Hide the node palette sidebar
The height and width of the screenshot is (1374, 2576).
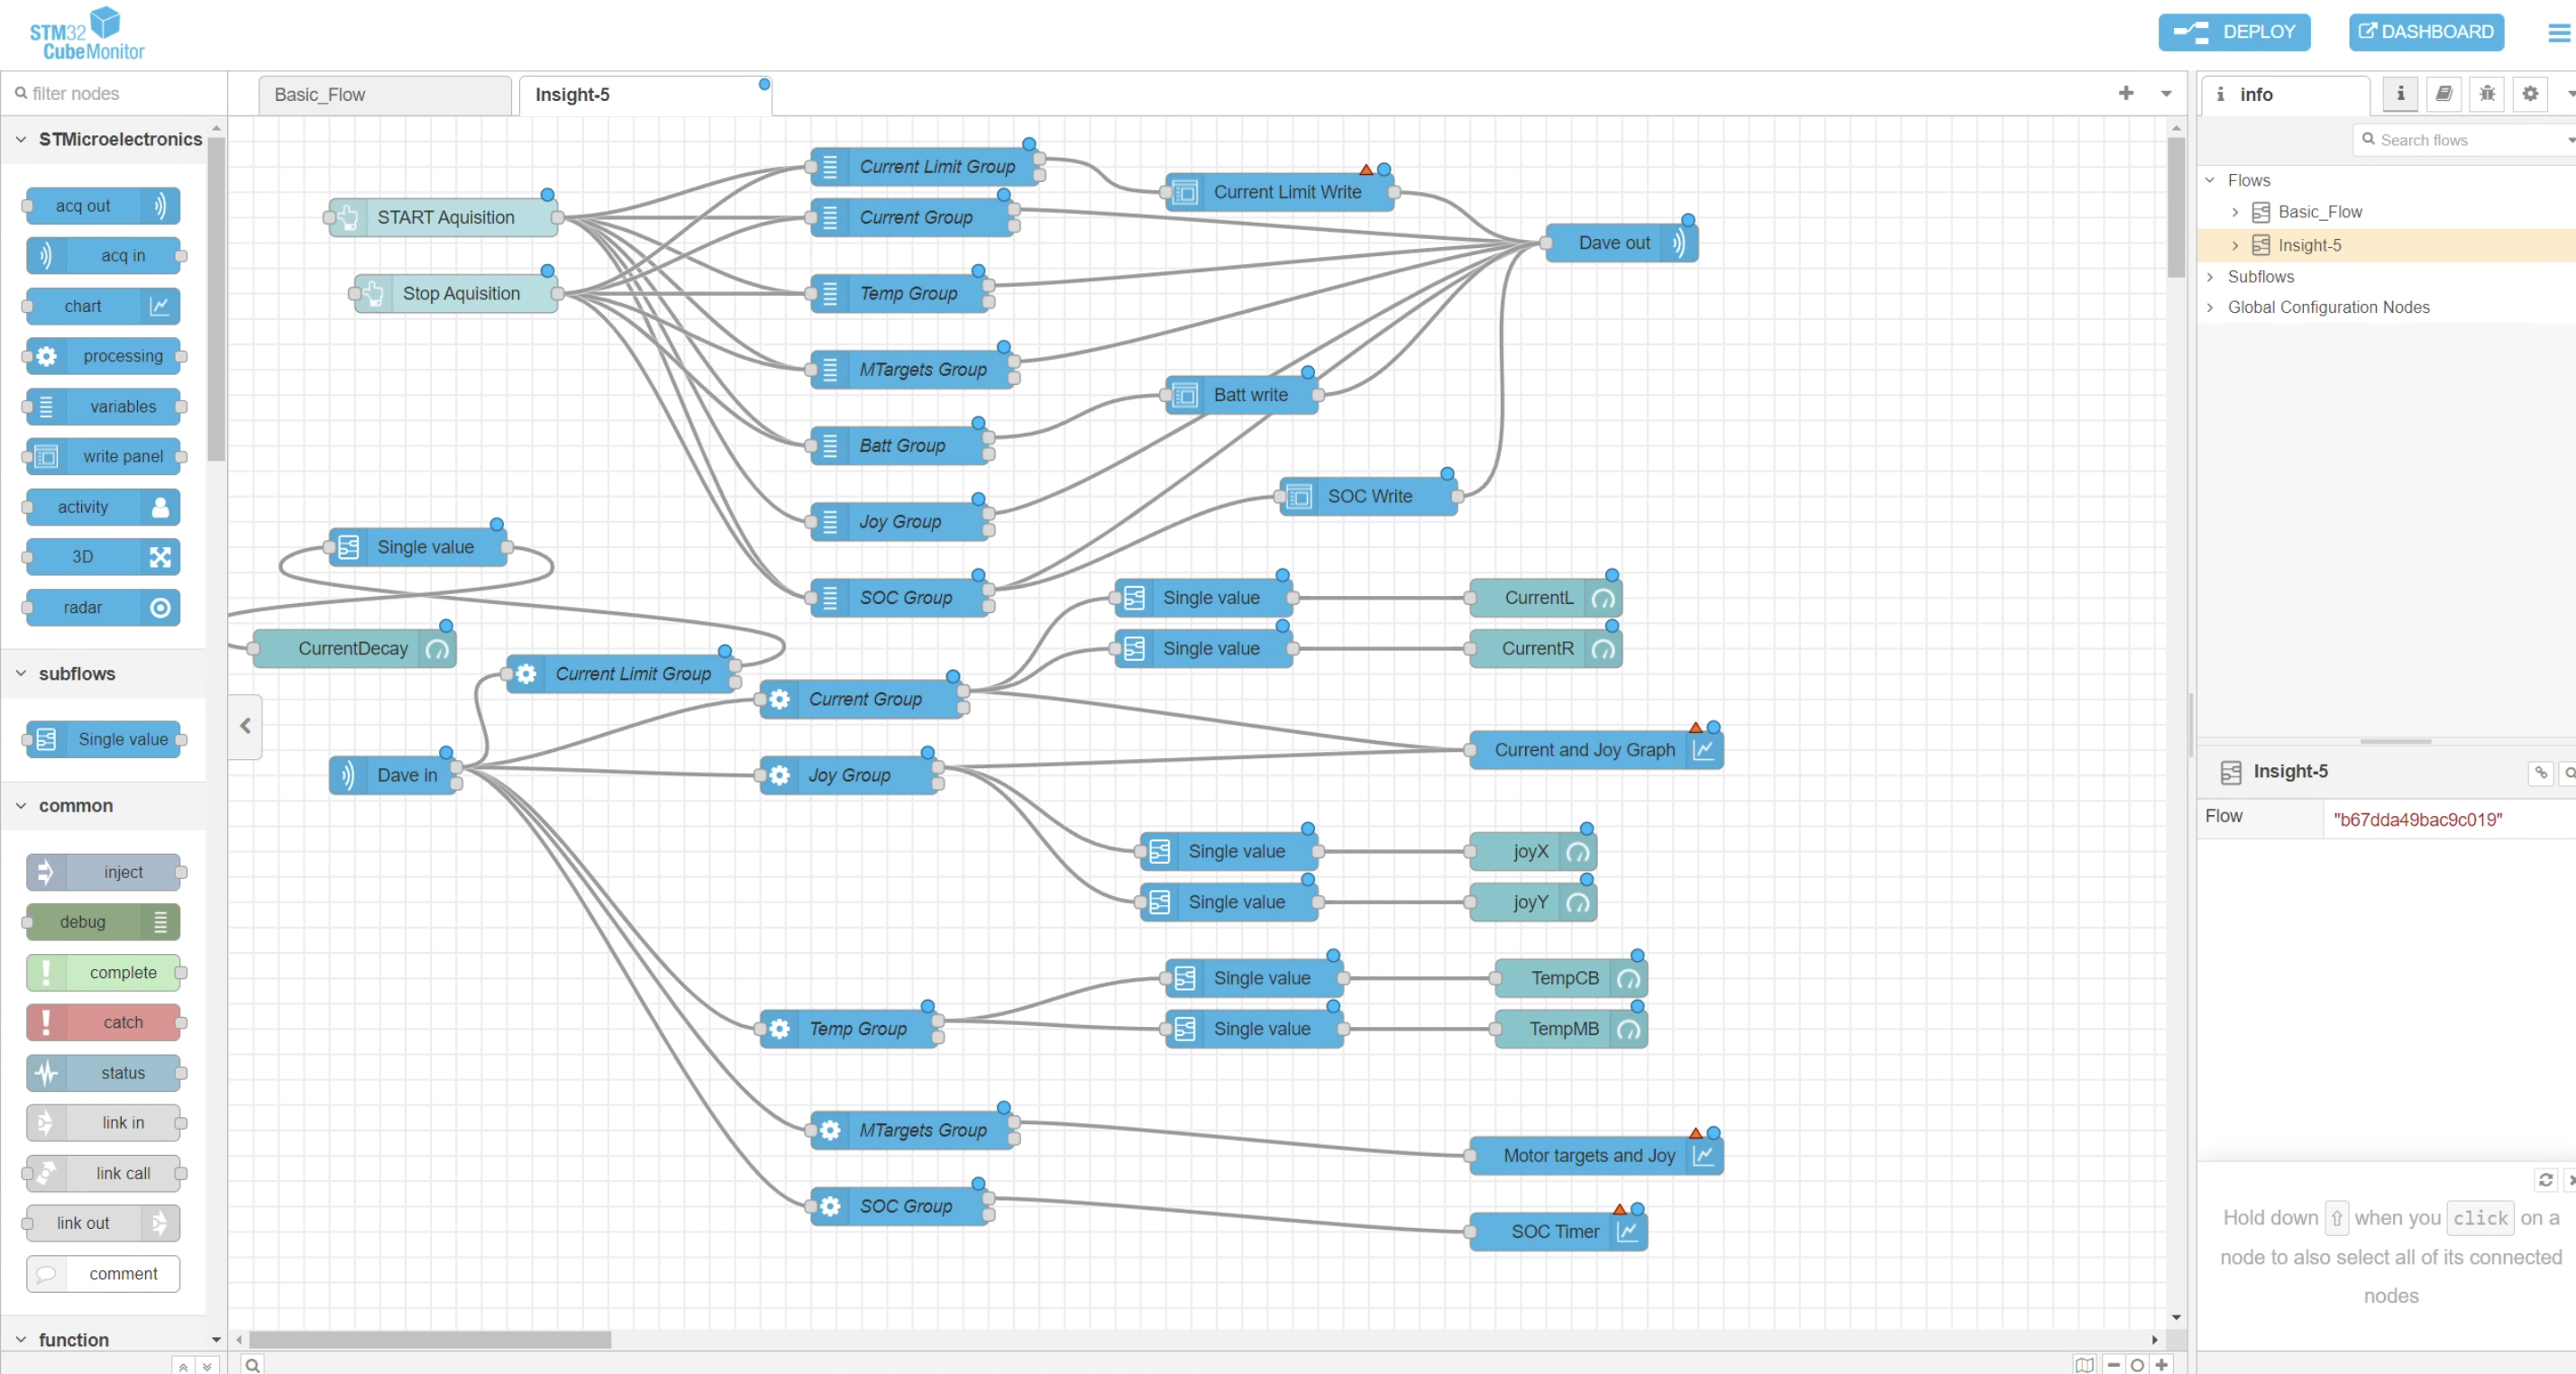click(x=245, y=727)
